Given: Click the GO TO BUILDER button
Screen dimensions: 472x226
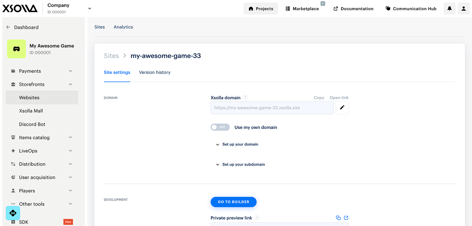Looking at the screenshot, I should click(234, 202).
